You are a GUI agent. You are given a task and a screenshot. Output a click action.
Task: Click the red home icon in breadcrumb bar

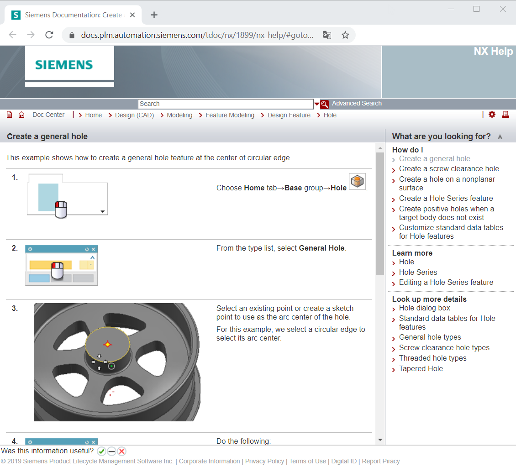pyautogui.click(x=21, y=115)
